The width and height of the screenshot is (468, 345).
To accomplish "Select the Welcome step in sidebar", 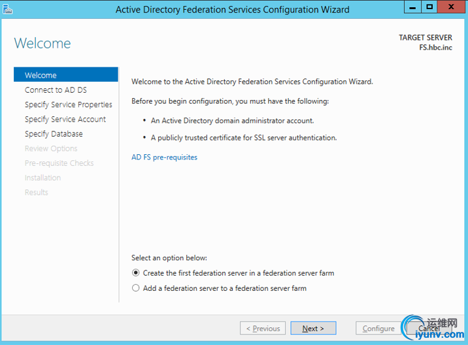I will pos(66,74).
